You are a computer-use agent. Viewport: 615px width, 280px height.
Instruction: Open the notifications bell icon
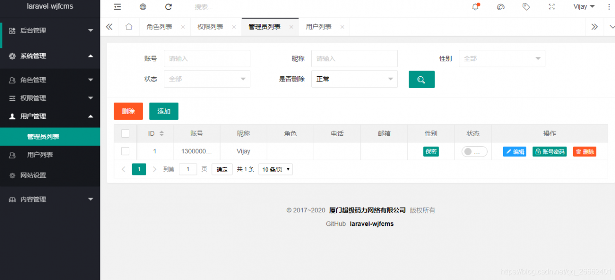click(475, 7)
